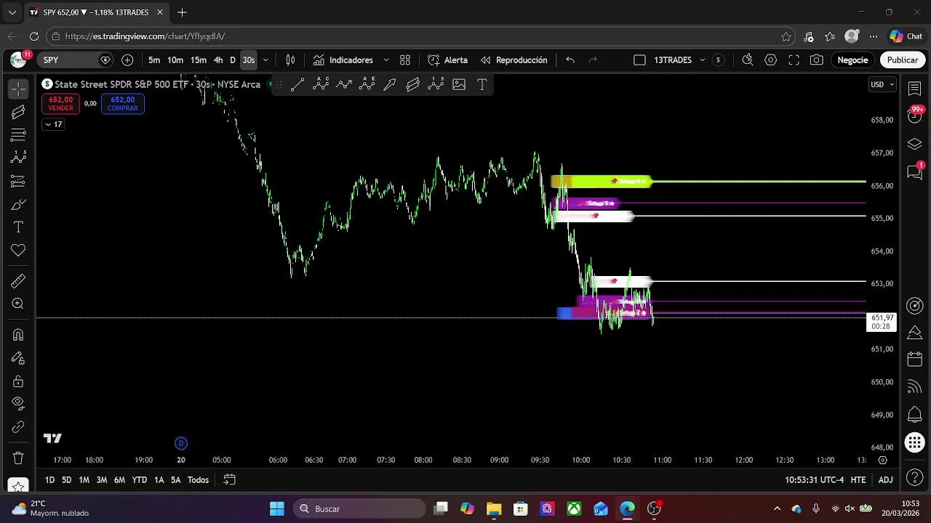
Task: Open the patterns drawing tools group
Action: coord(18,158)
